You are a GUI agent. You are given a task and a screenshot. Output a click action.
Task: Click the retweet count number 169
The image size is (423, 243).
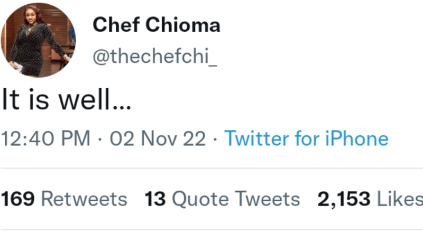tap(17, 199)
